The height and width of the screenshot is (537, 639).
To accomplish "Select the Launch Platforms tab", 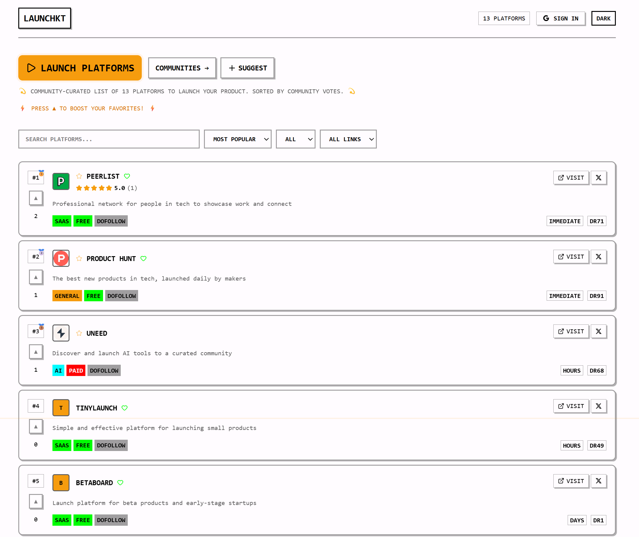I will (80, 68).
